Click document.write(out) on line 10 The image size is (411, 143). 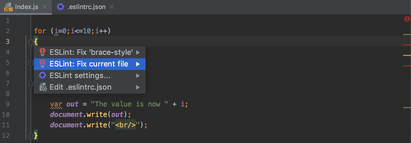tap(91, 115)
